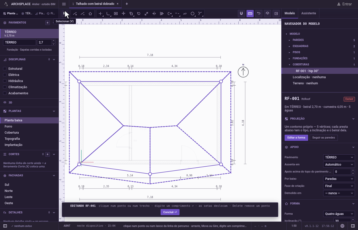Pick the copy/duplicate tool

[131, 14]
